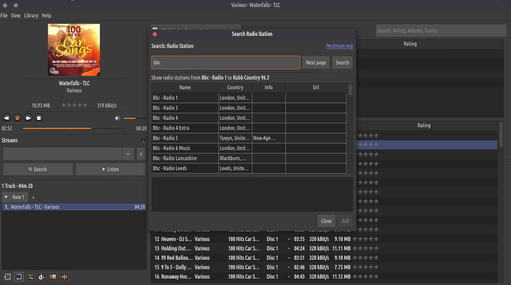This screenshot has height=285, width=511.
Task: Pause the currently playing track
Action: coord(17,118)
